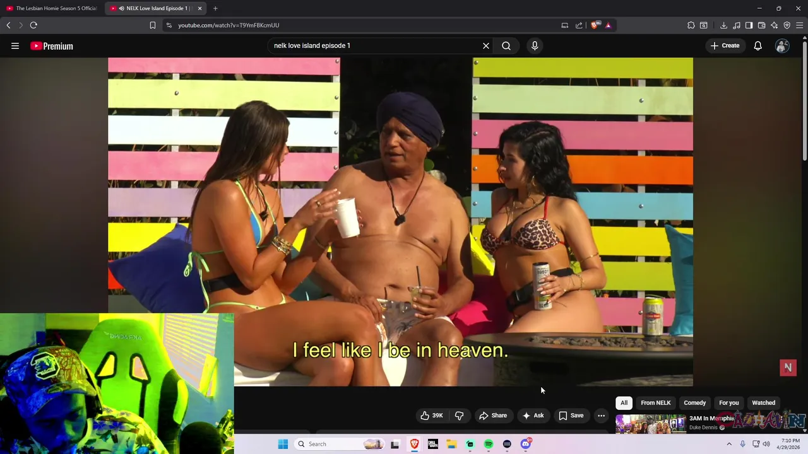Open the account avatar menu
Screen dimensions: 808x454
point(782,46)
